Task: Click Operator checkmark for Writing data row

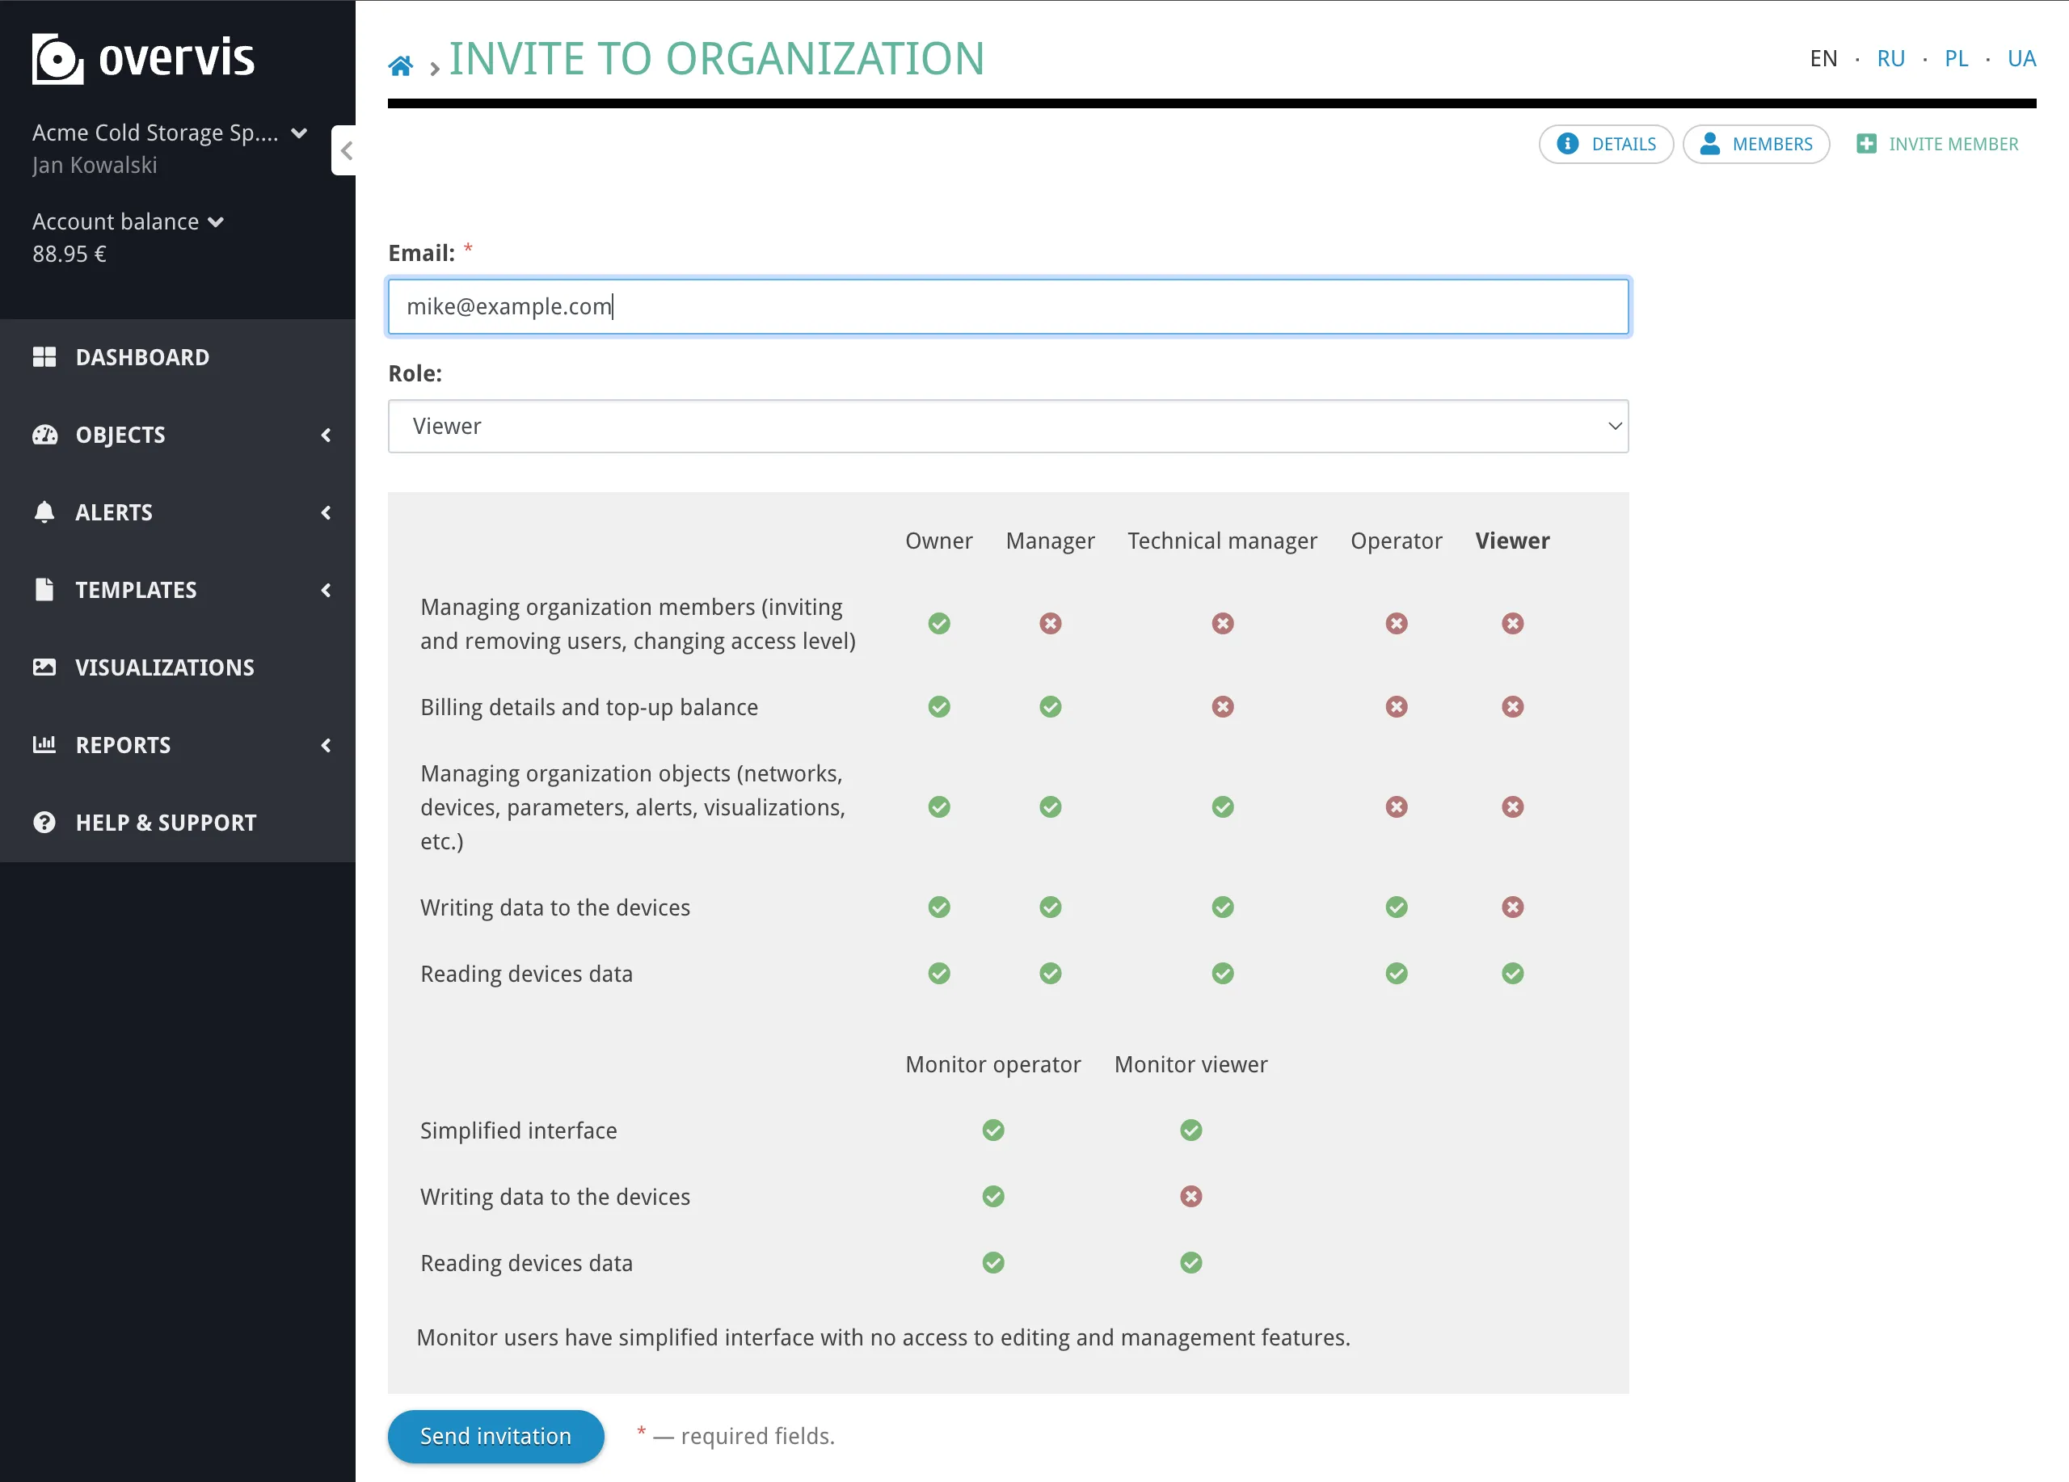Action: pyautogui.click(x=1396, y=907)
